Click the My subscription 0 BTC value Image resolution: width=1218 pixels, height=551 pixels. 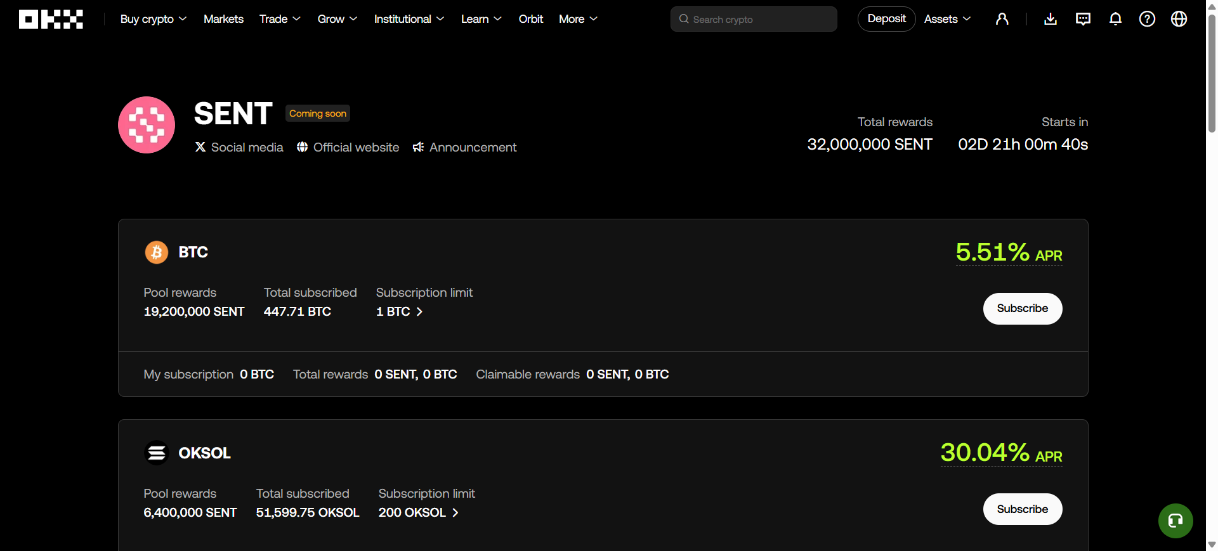point(257,374)
